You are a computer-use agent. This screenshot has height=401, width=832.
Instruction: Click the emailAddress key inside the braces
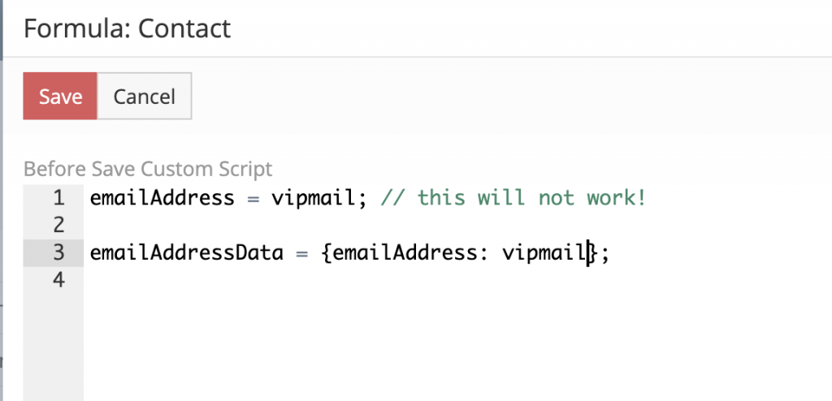[406, 252]
